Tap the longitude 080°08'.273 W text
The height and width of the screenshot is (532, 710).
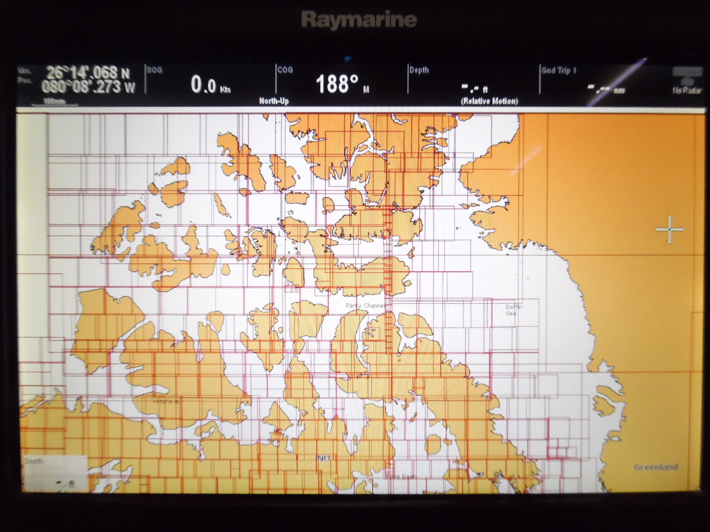[x=88, y=87]
